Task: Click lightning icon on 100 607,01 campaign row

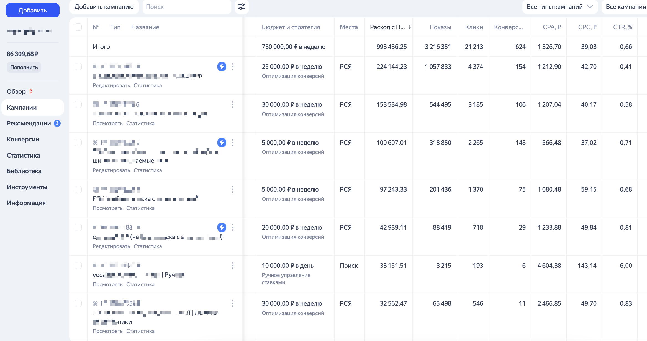Action: point(222,143)
